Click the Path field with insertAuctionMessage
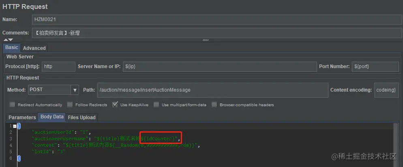Image resolution: width=403 pixels, height=167 pixels. point(212,90)
